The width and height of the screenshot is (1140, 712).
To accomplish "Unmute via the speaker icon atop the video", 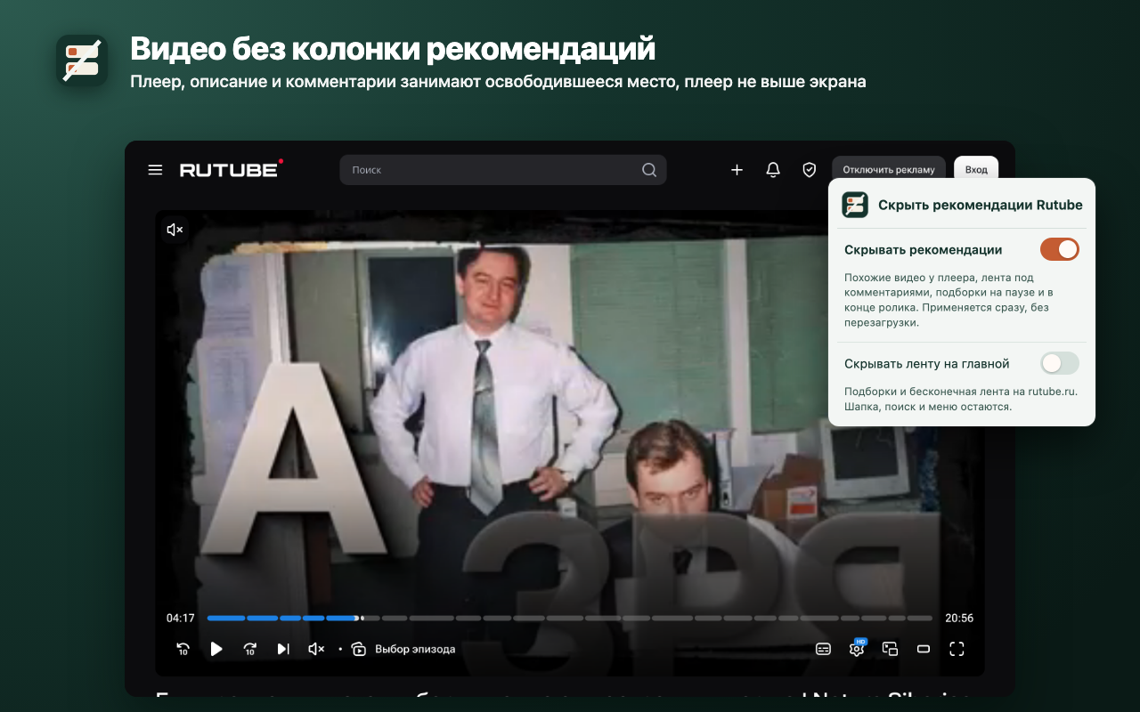I will (x=175, y=230).
